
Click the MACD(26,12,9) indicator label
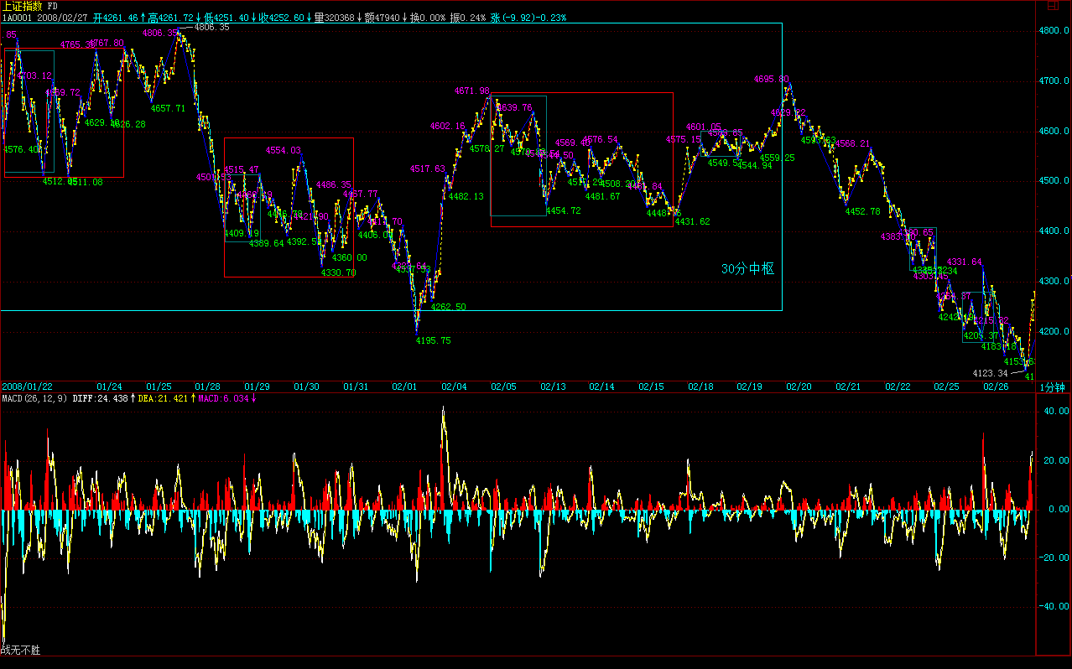tap(34, 398)
